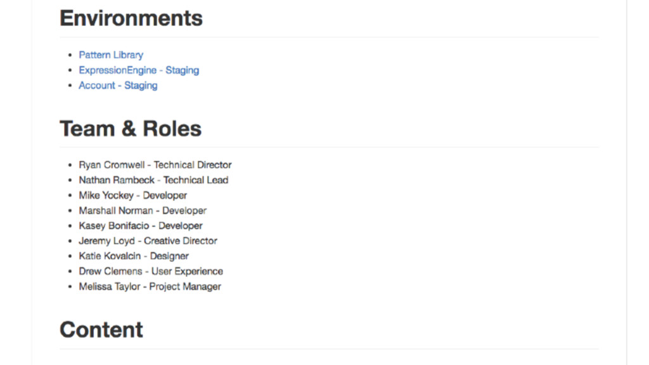The width and height of the screenshot is (649, 365).
Task: Click the Jeremy Loyd - Creative Director entry
Action: click(148, 241)
